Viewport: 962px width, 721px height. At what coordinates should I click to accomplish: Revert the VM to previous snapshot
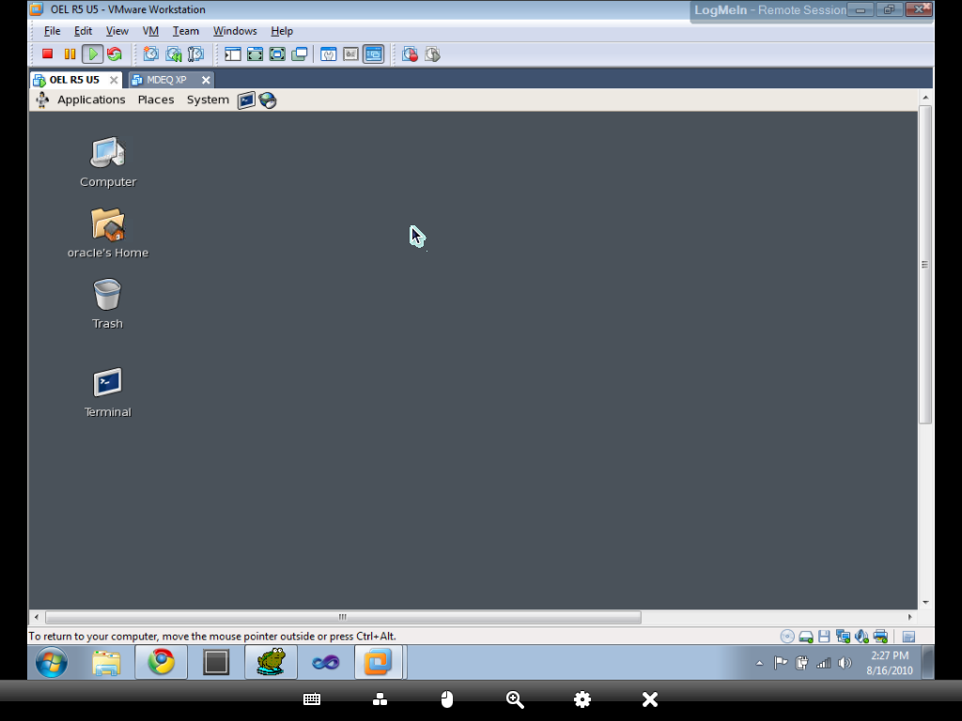pyautogui.click(x=174, y=54)
